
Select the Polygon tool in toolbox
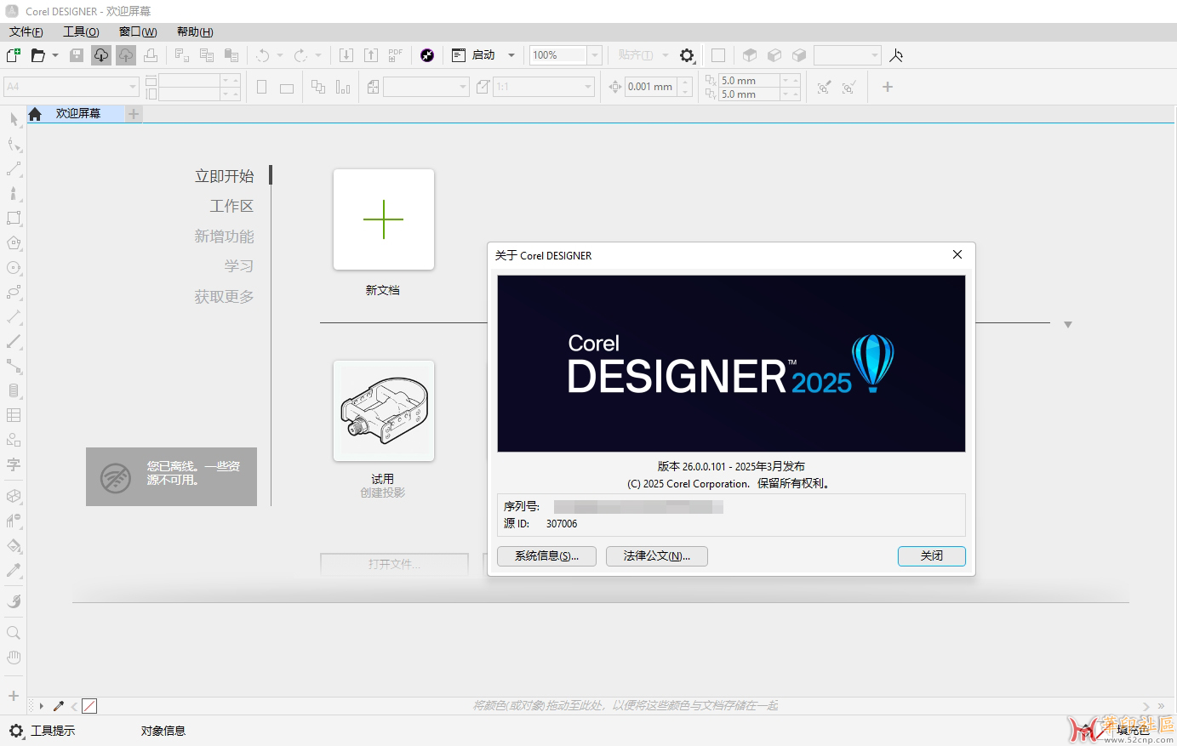point(14,242)
